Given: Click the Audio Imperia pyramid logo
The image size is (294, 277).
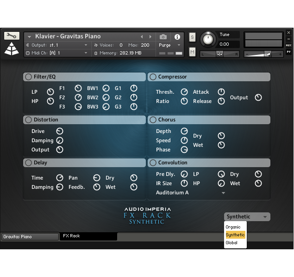Looking at the screenshot, I should click(x=12, y=49).
